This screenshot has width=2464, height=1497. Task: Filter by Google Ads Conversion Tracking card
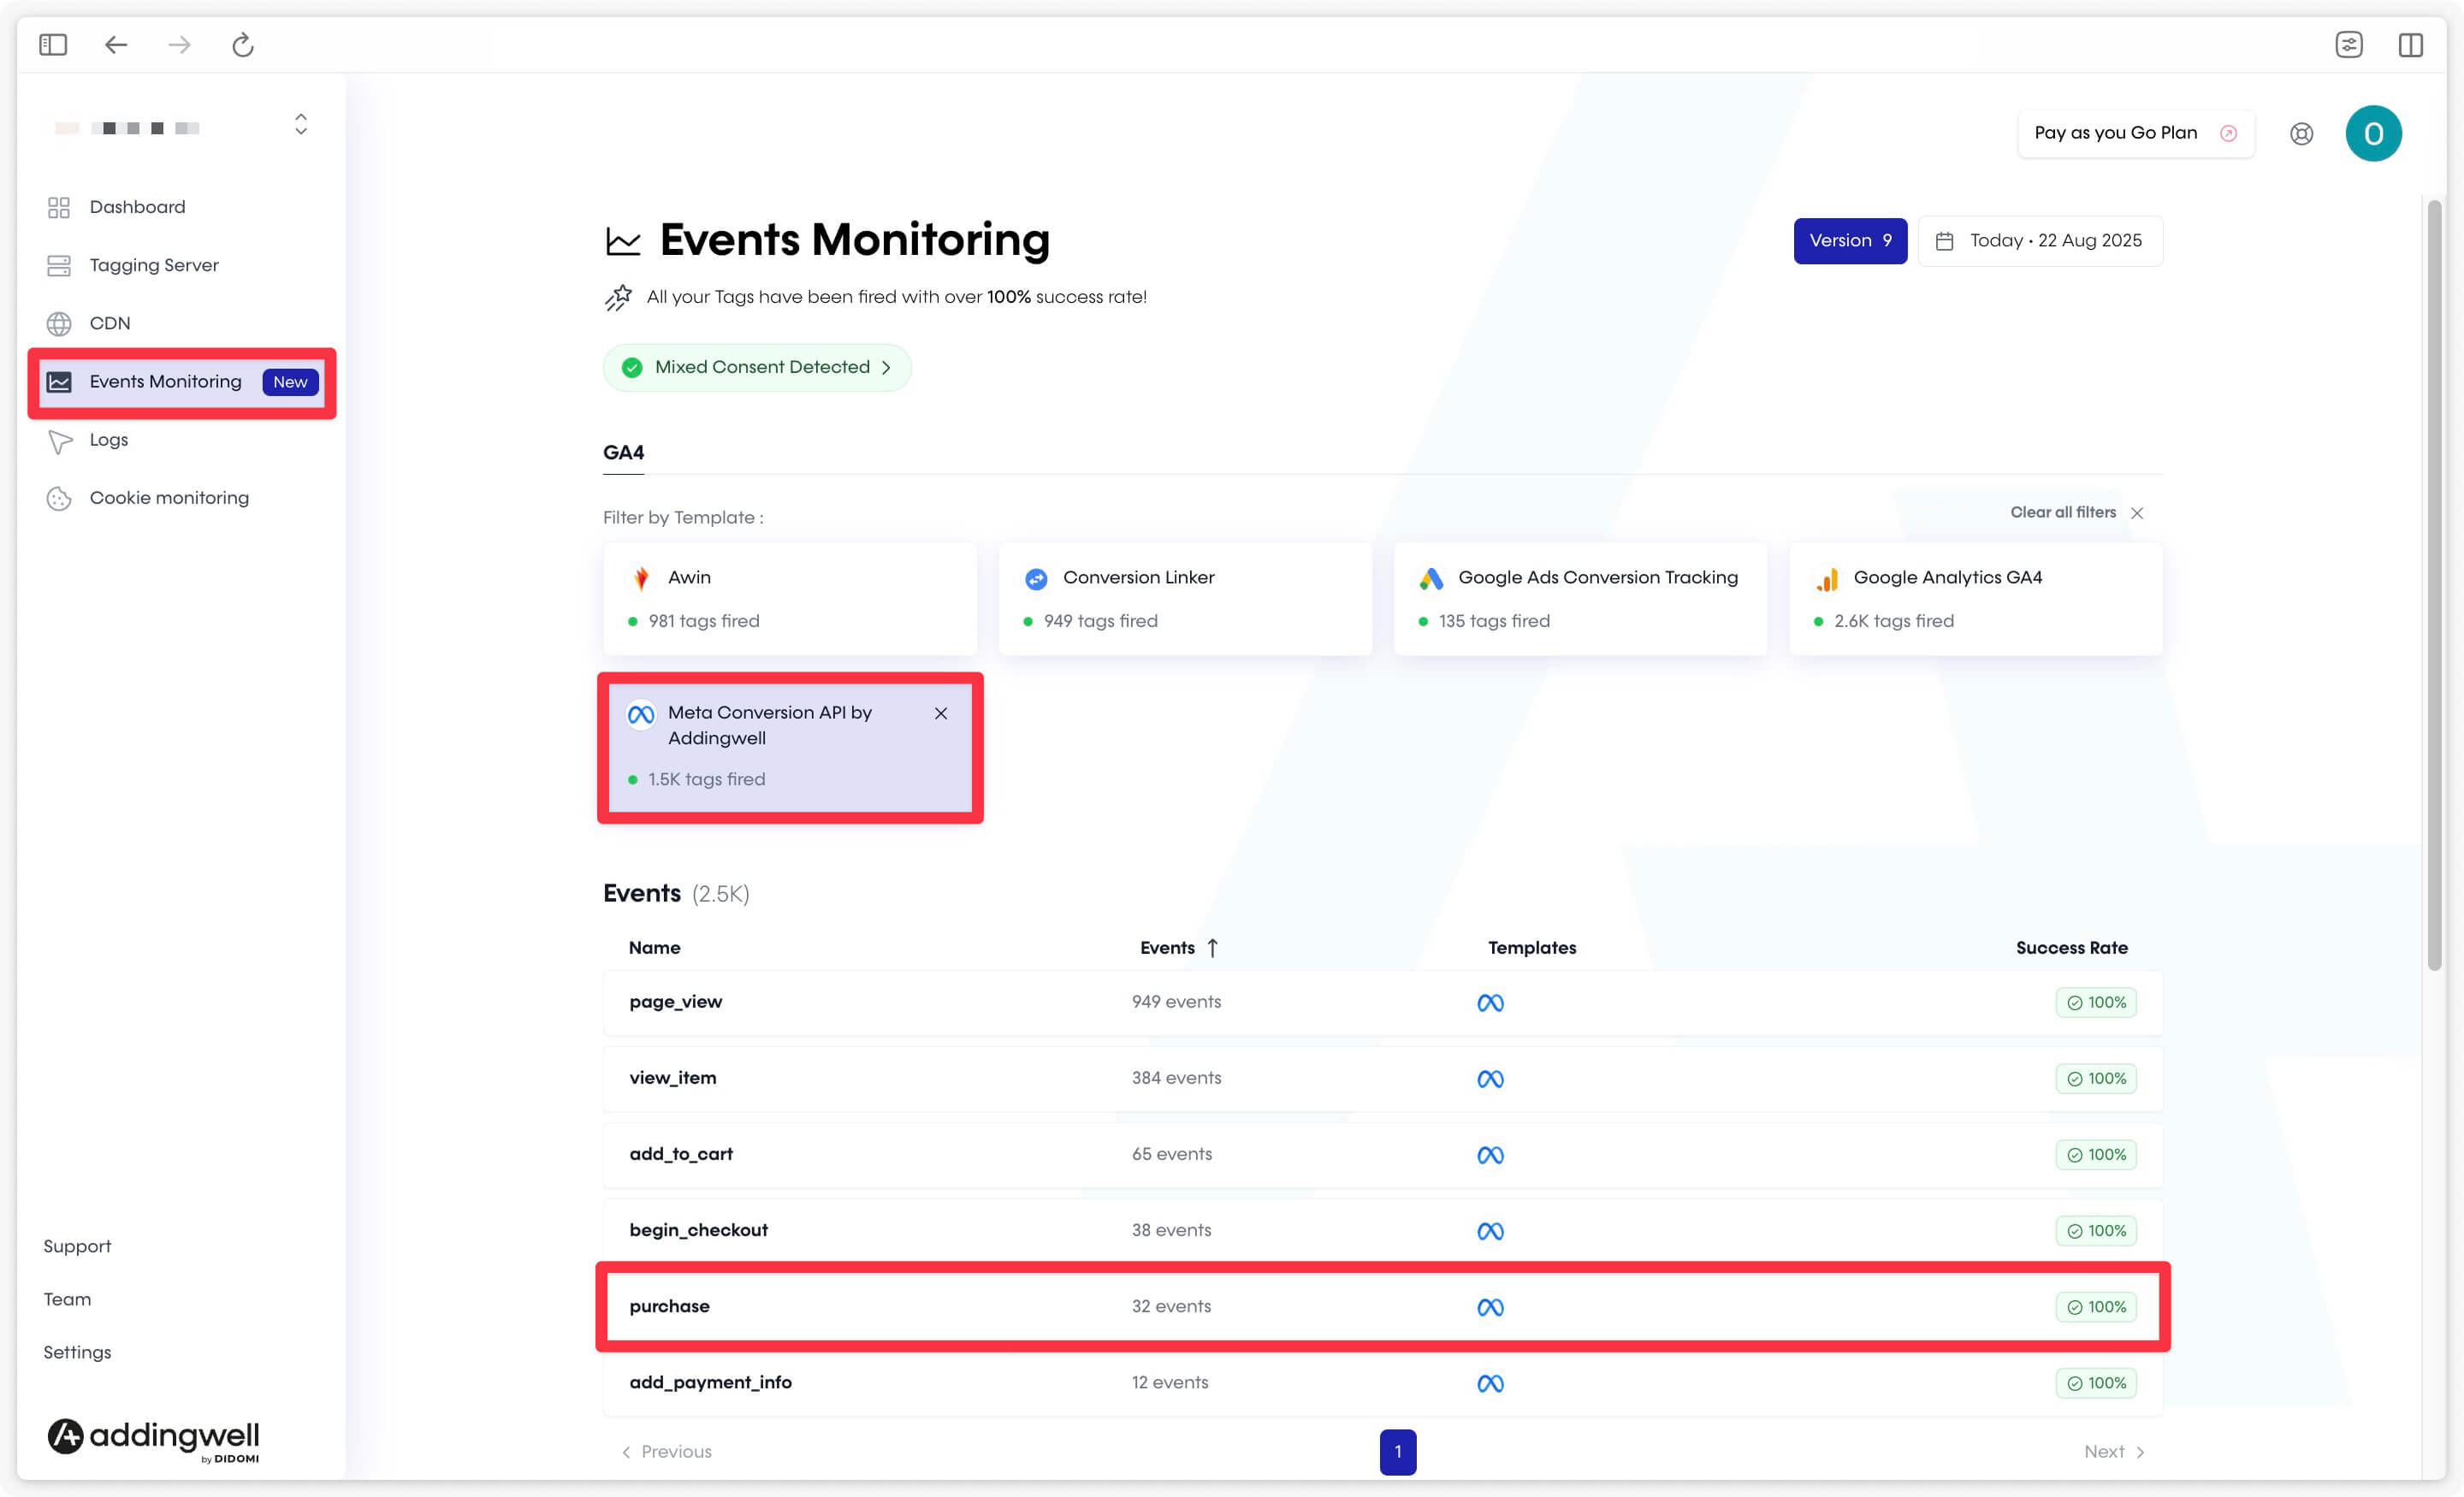point(1580,599)
